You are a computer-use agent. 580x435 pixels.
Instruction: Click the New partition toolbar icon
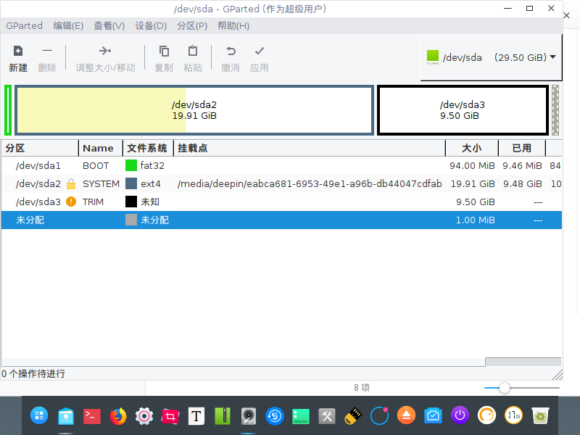point(17,51)
